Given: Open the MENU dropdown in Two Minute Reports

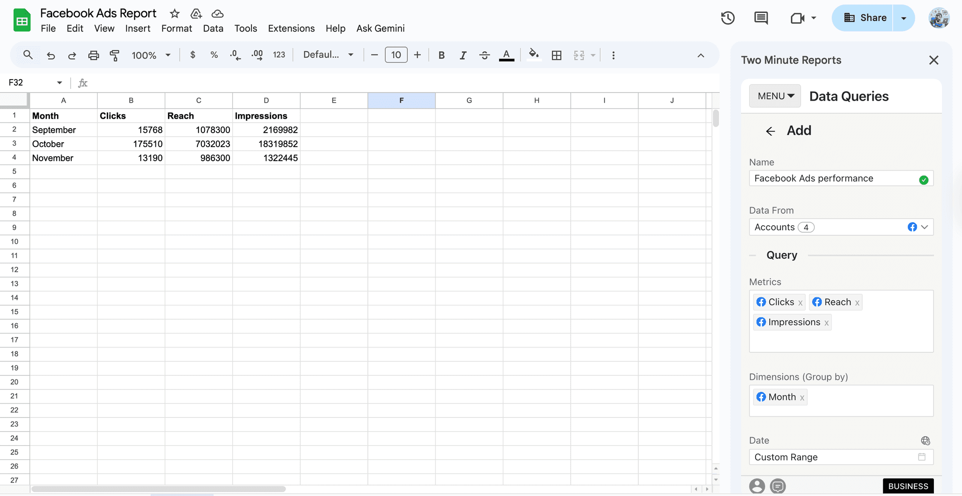Looking at the screenshot, I should (775, 96).
